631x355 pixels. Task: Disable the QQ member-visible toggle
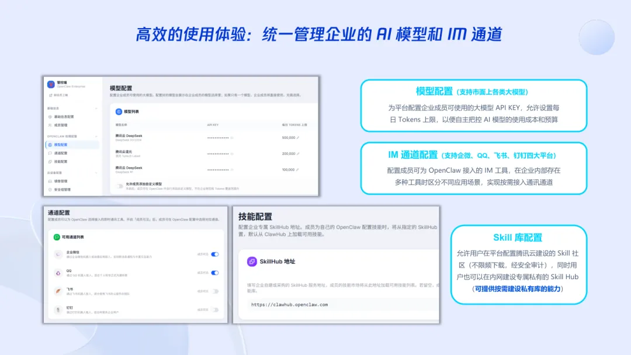pyautogui.click(x=215, y=273)
